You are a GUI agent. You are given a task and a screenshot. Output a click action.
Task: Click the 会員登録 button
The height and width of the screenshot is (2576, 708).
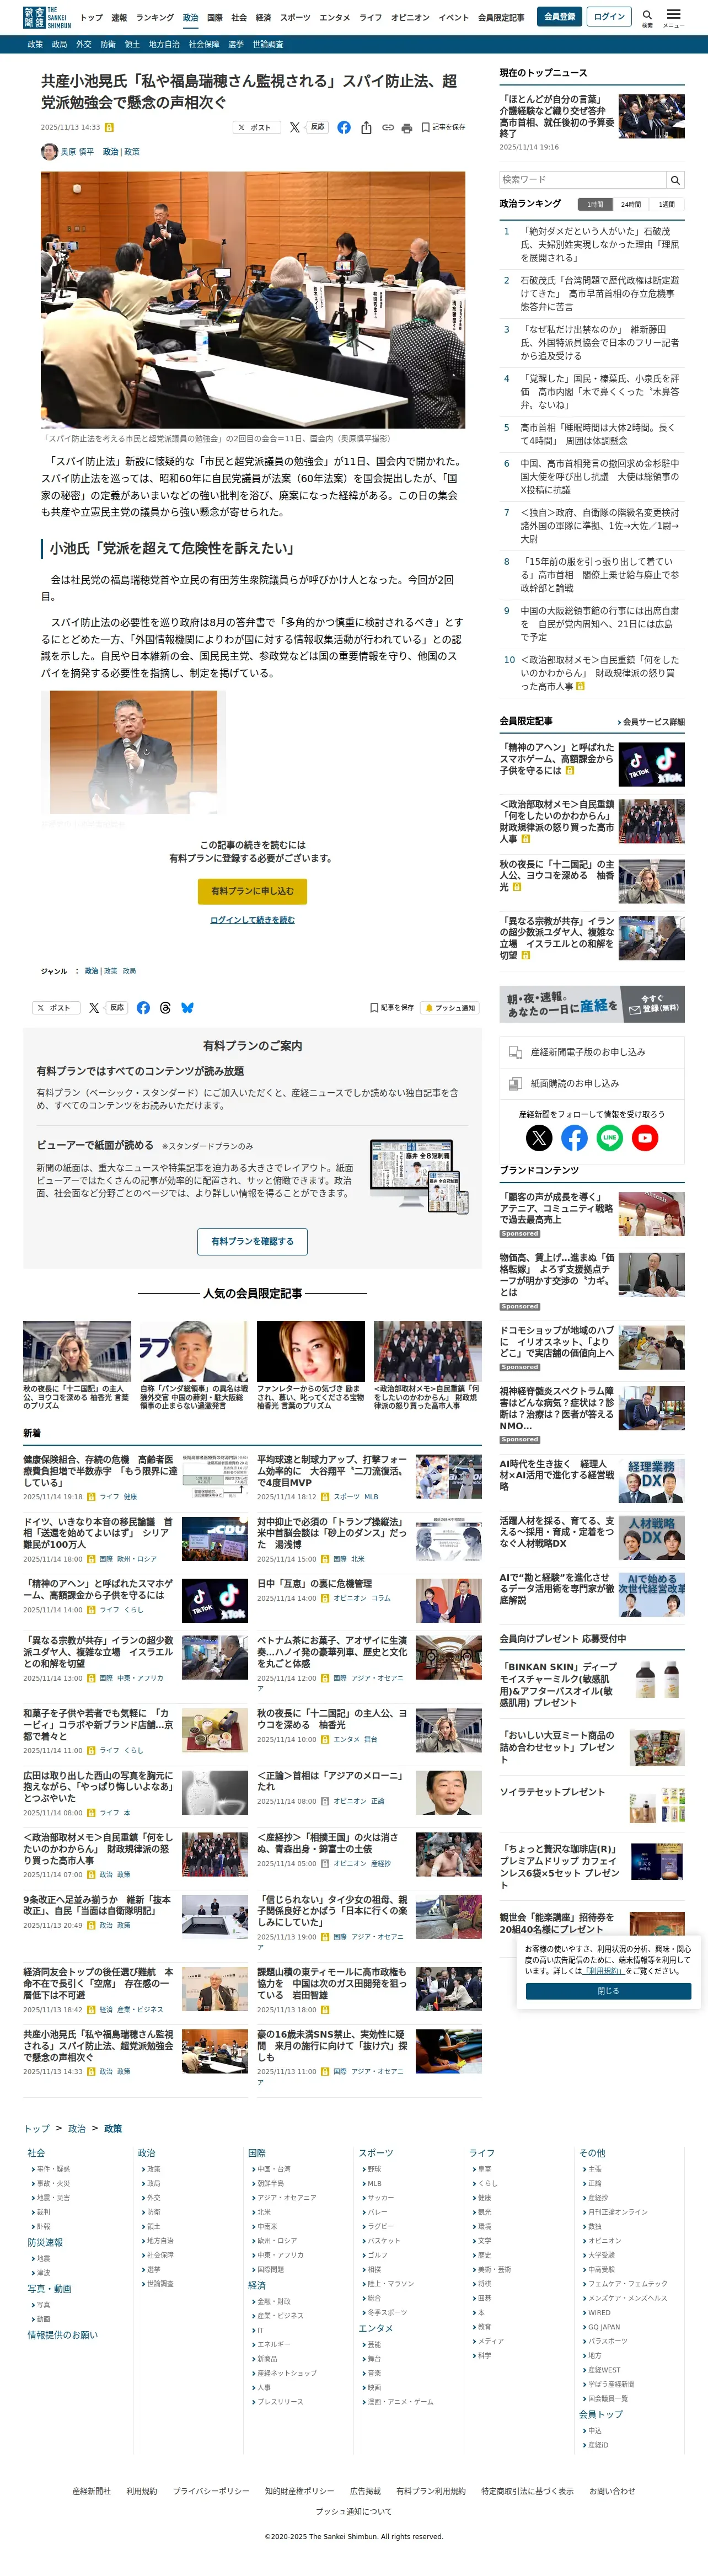click(x=560, y=17)
